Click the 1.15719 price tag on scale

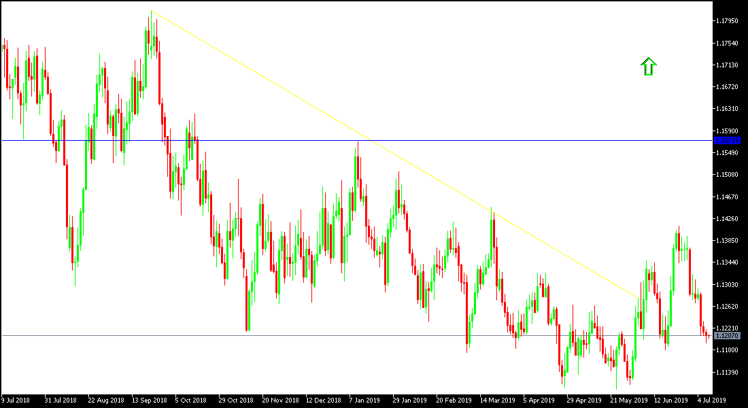point(726,140)
